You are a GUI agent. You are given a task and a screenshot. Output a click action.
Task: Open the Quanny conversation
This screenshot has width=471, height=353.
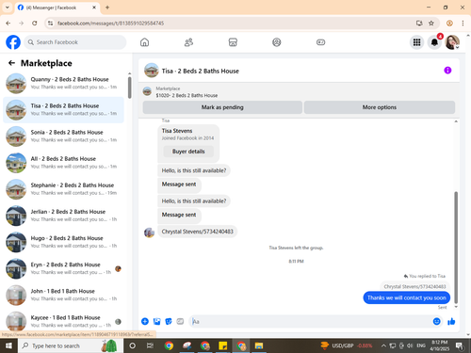point(63,83)
